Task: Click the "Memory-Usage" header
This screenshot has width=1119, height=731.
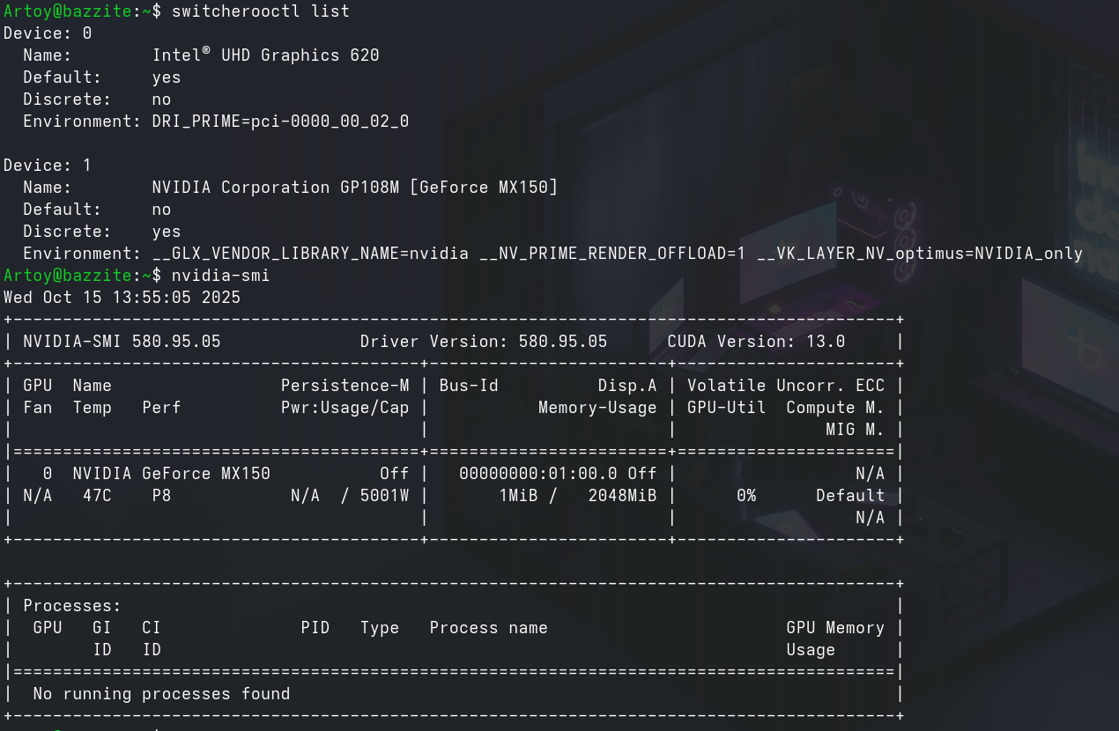Action: 597,408
